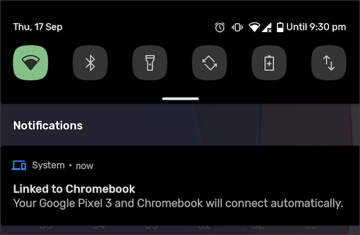Enable the Battery Saver tile
This screenshot has width=360, height=235.
(x=269, y=63)
